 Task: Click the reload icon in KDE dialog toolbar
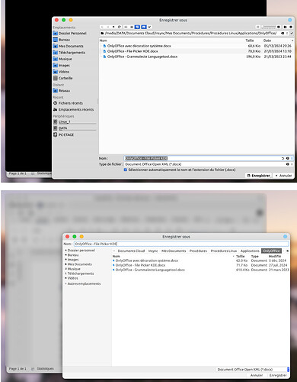click(120, 27)
